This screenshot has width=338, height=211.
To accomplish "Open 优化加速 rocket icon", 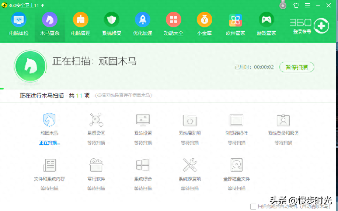I will (x=142, y=20).
